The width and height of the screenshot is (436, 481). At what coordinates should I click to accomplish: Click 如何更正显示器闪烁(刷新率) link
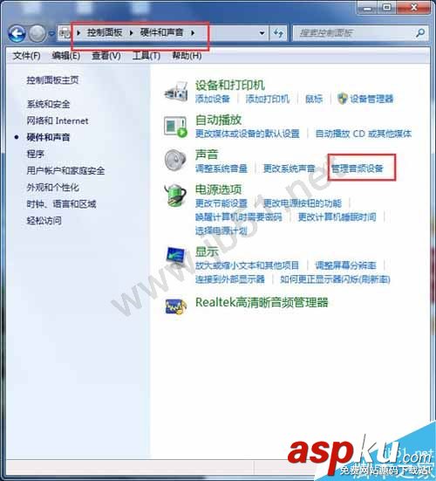click(x=335, y=279)
